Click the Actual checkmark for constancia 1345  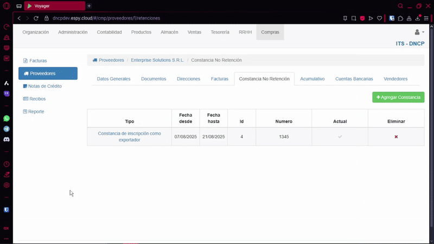click(x=340, y=137)
